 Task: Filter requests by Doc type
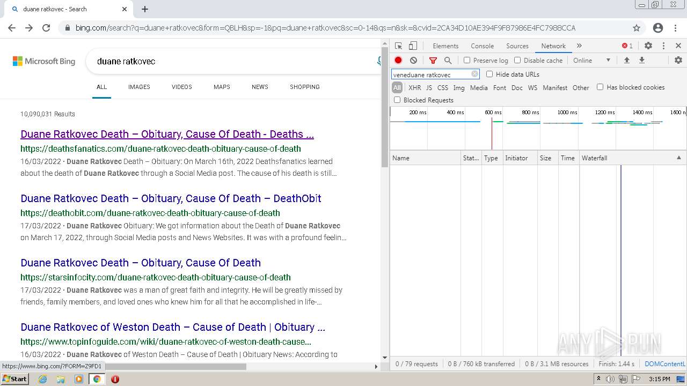click(x=517, y=87)
